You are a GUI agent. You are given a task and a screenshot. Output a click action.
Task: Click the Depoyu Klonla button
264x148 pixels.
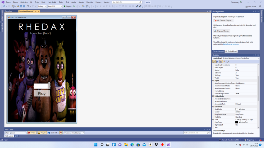(222, 31)
